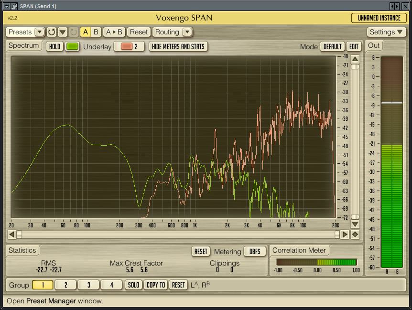
Task: Click the salmon underlay color swatch
Action: pyautogui.click(x=127, y=46)
